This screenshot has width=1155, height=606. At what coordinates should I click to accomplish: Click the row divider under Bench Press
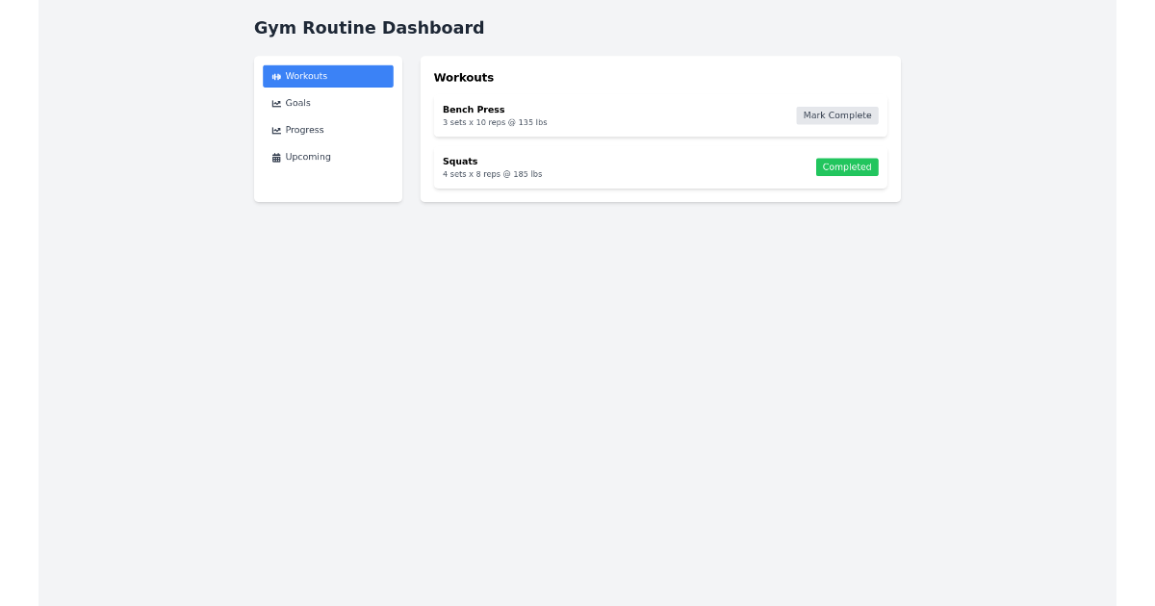(660, 139)
